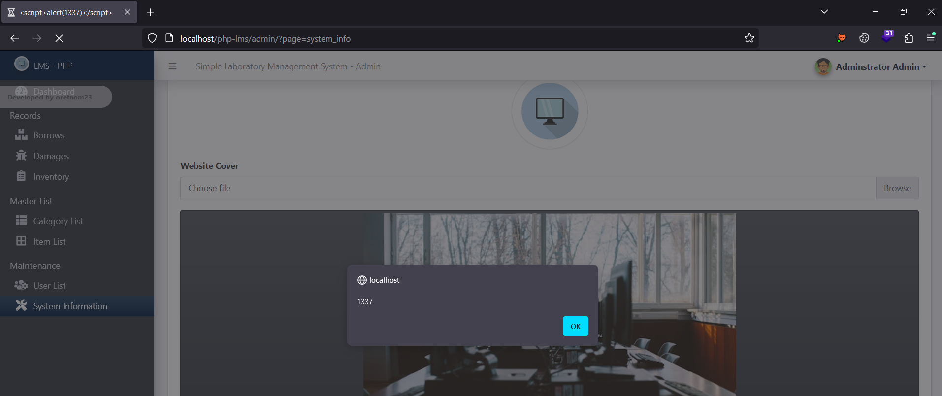This screenshot has width=942, height=396.
Task: Open the list all tabs chevron
Action: point(824,12)
